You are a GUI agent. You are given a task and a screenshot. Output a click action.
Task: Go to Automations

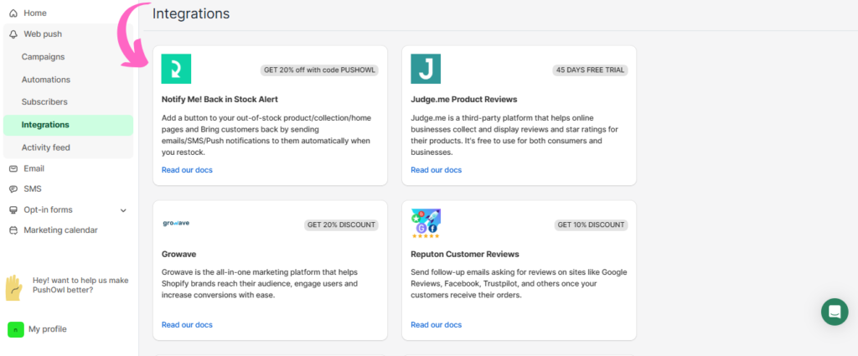46,80
